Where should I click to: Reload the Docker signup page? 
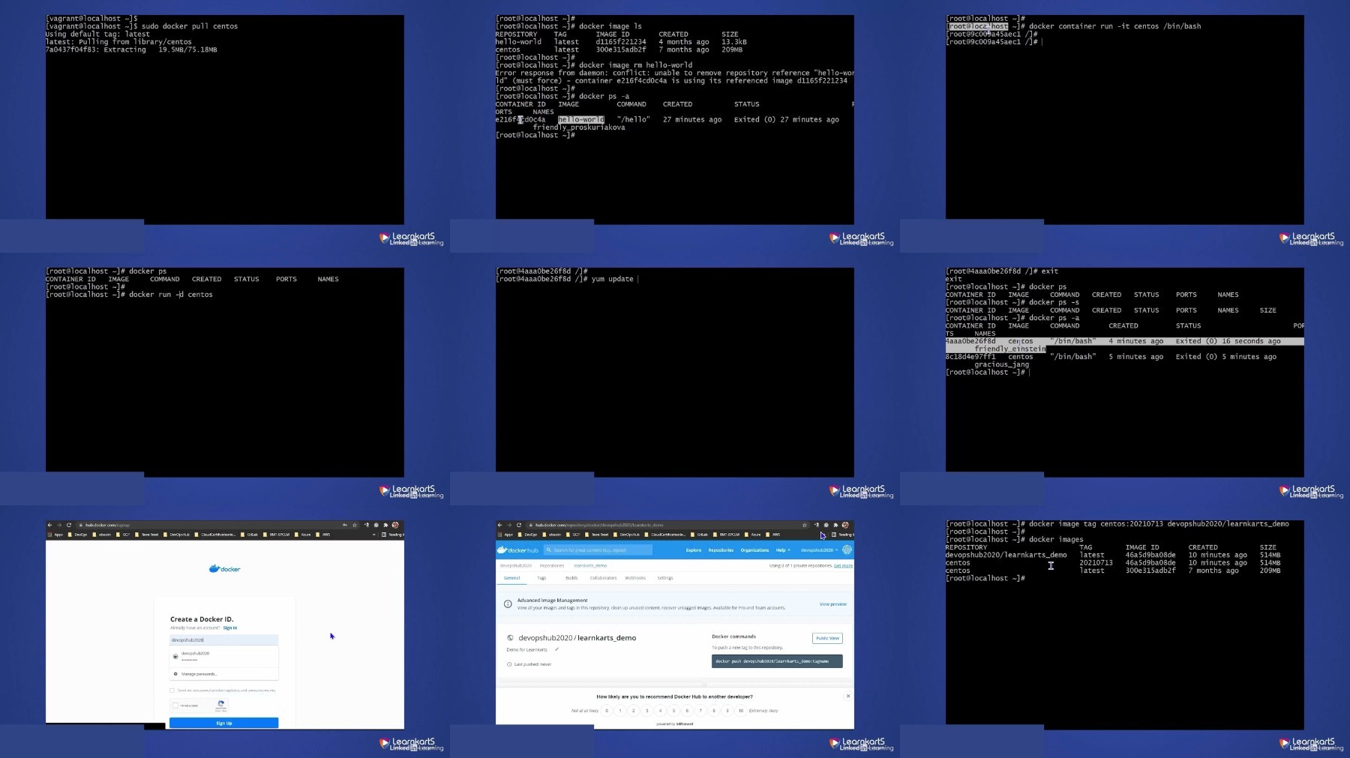tap(69, 525)
